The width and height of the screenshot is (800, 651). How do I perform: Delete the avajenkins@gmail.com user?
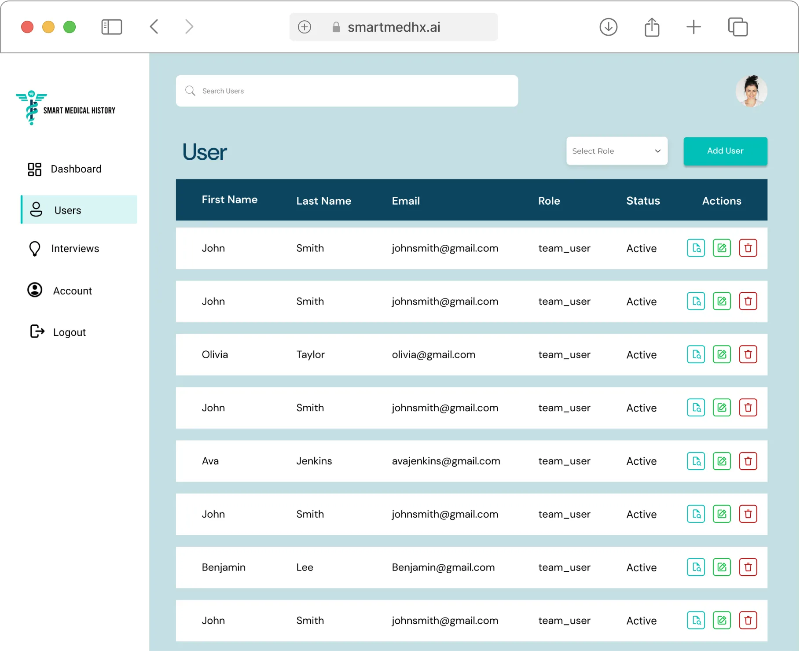pyautogui.click(x=748, y=461)
